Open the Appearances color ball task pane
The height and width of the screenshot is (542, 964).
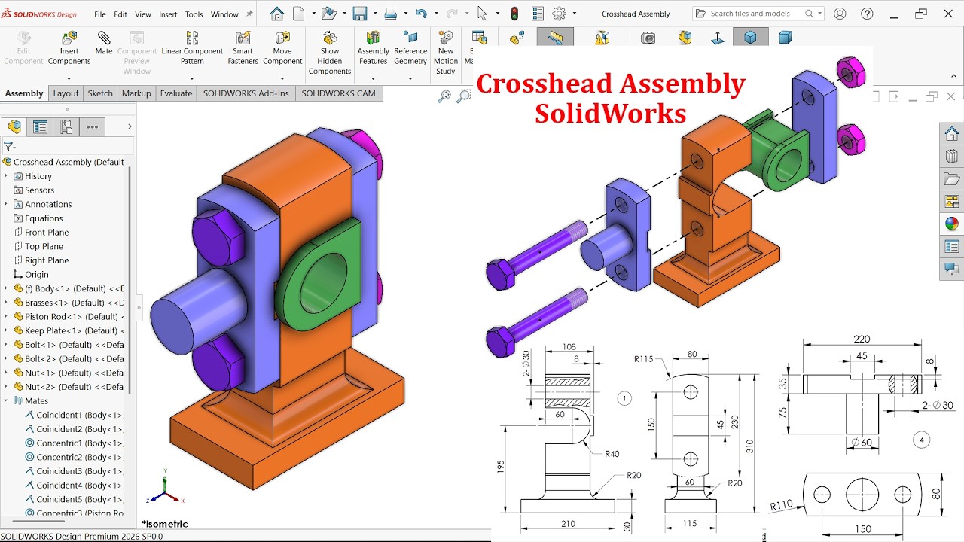coord(952,224)
